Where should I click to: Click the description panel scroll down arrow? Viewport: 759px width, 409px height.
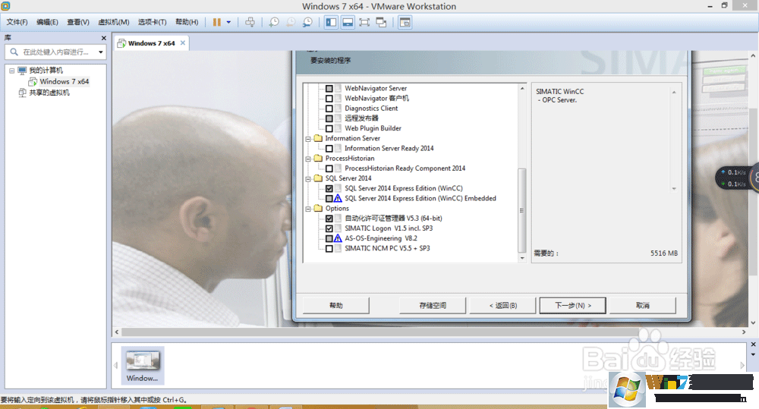674,189
